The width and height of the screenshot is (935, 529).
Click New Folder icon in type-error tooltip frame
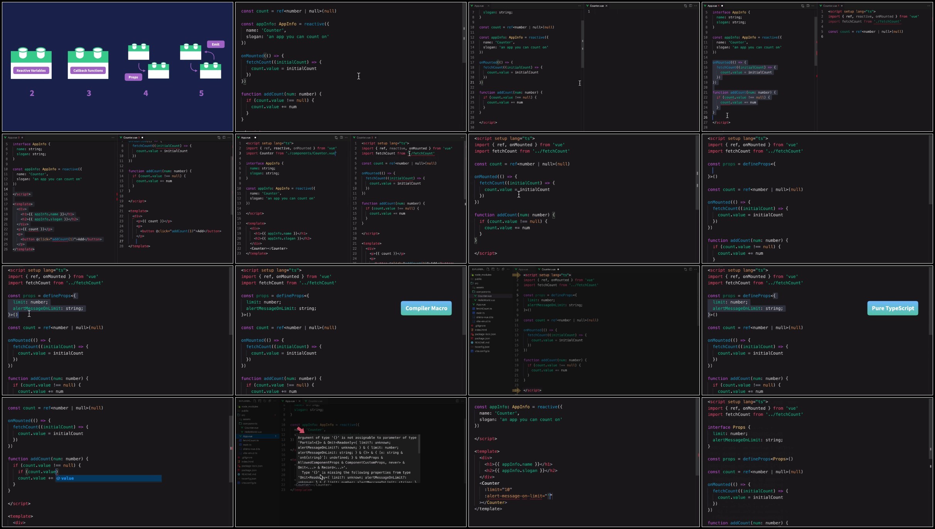click(x=259, y=401)
